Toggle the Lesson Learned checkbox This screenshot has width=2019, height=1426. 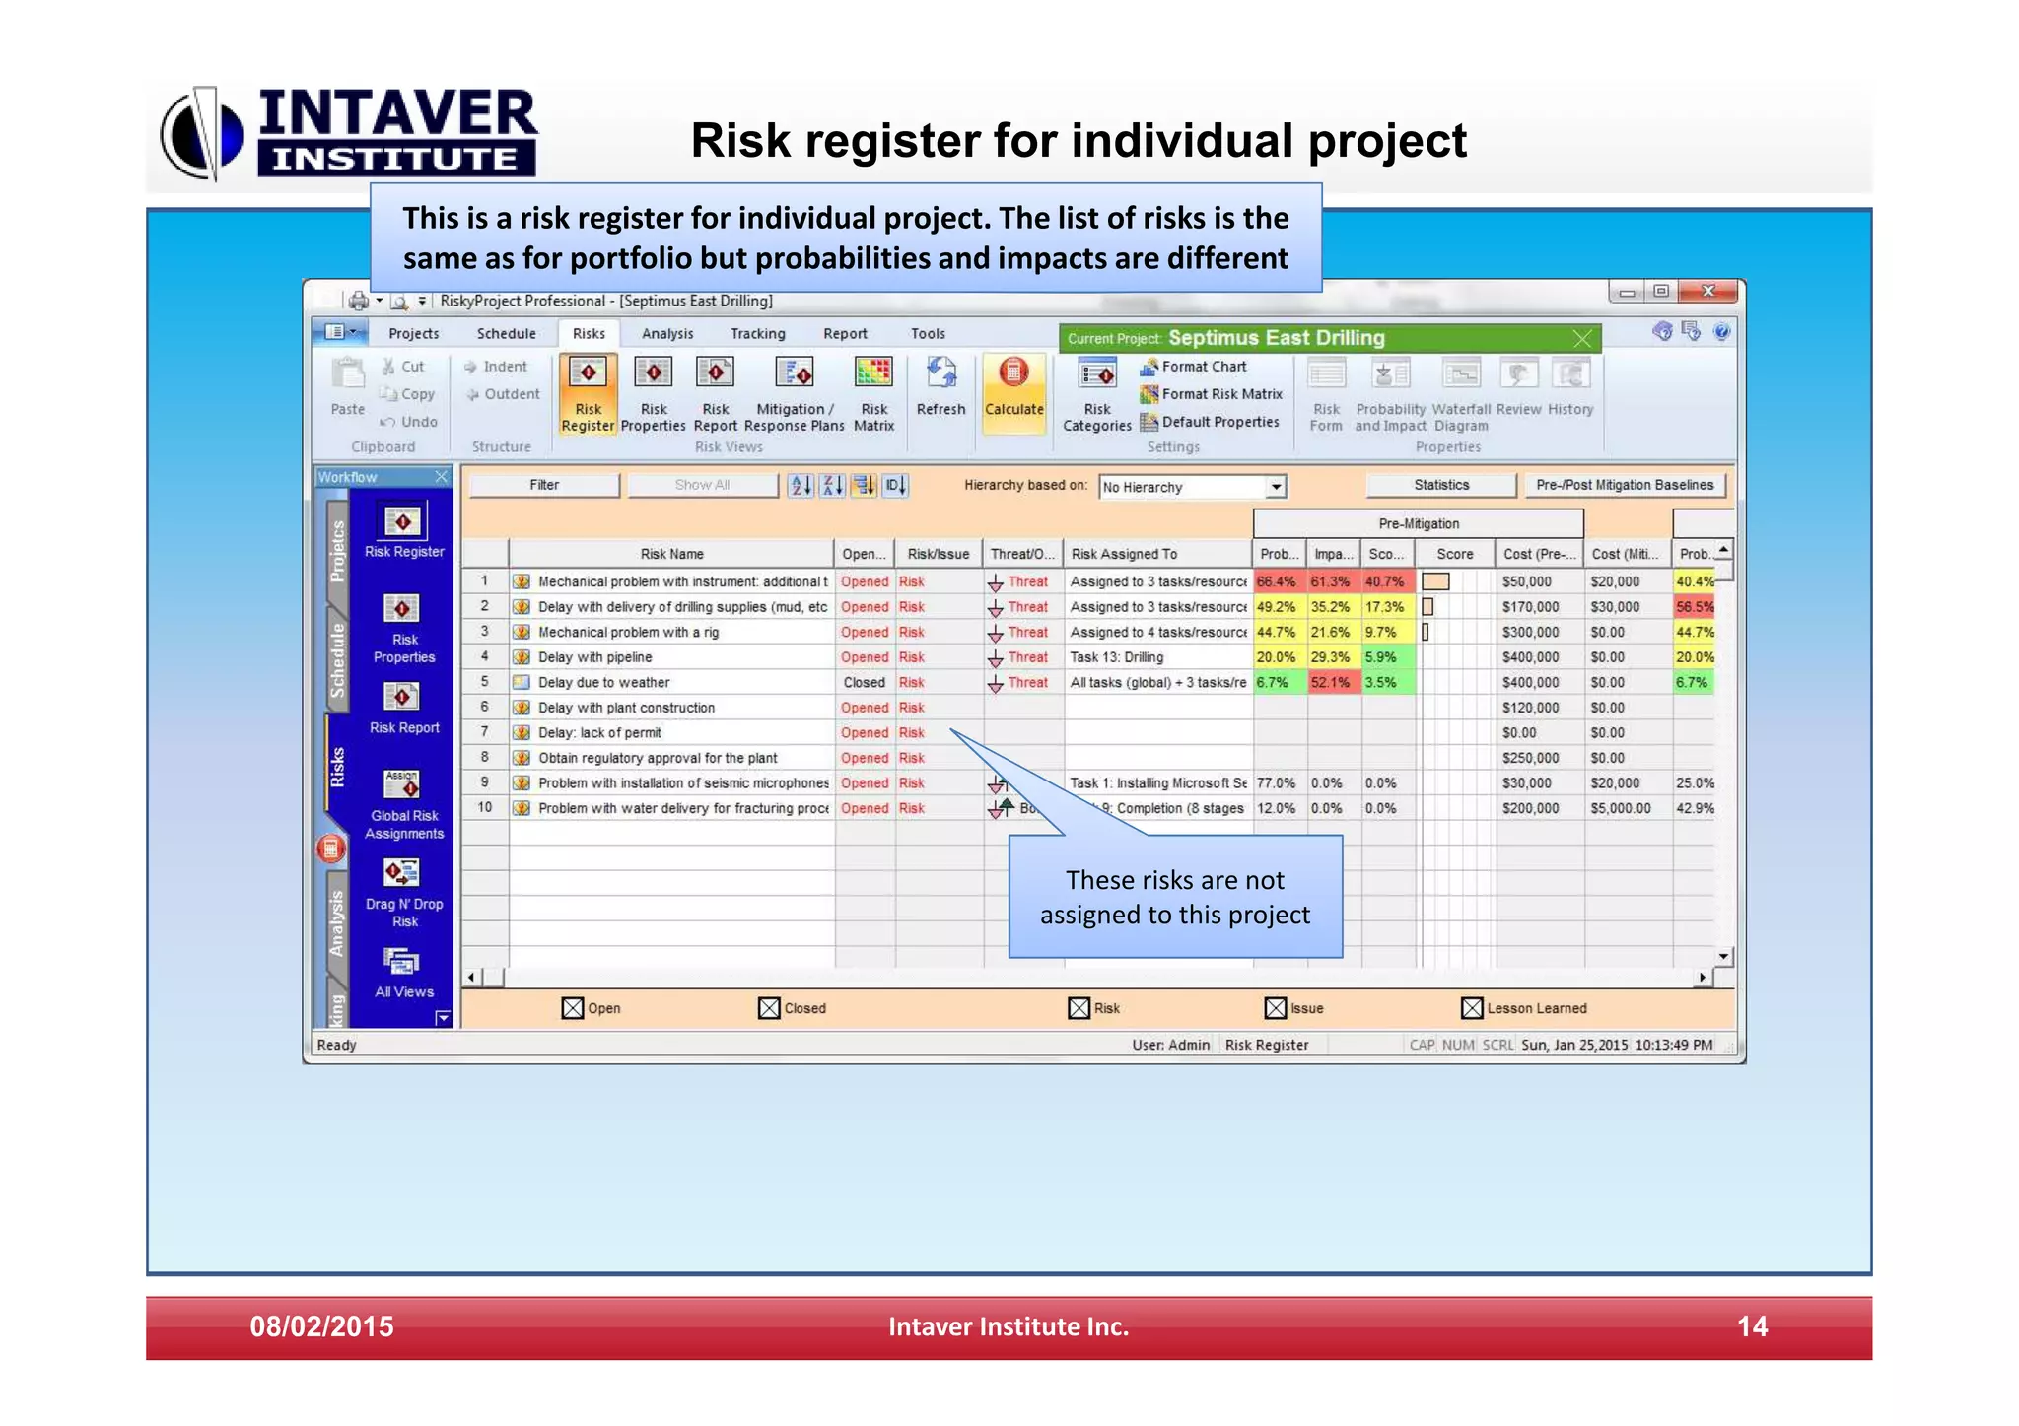[x=1472, y=1008]
